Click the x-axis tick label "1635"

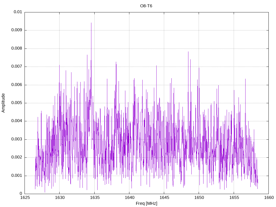click(x=95, y=198)
